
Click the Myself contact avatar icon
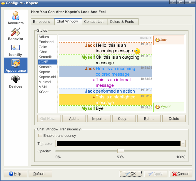[x=157, y=107]
